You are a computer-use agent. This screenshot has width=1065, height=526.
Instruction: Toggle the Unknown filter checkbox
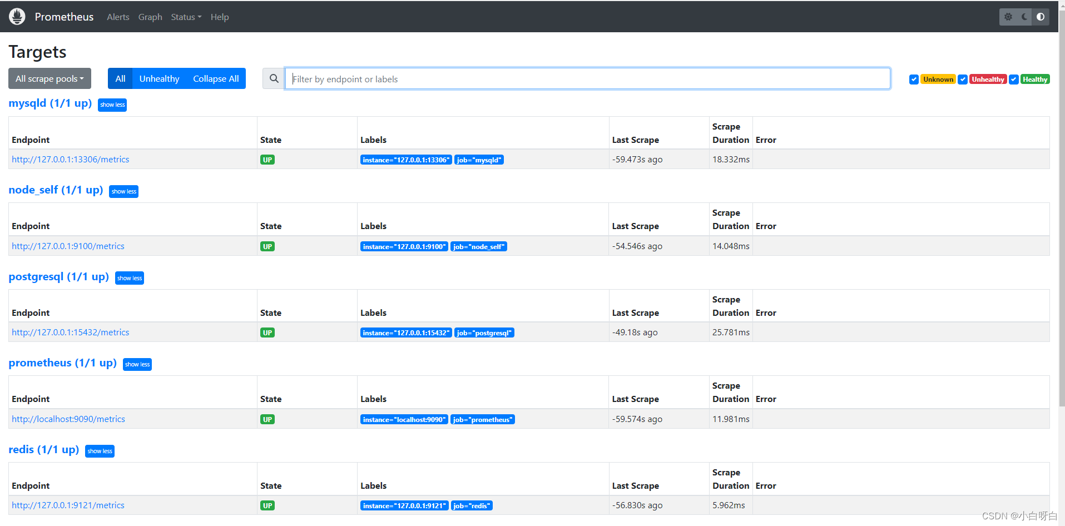click(x=914, y=80)
